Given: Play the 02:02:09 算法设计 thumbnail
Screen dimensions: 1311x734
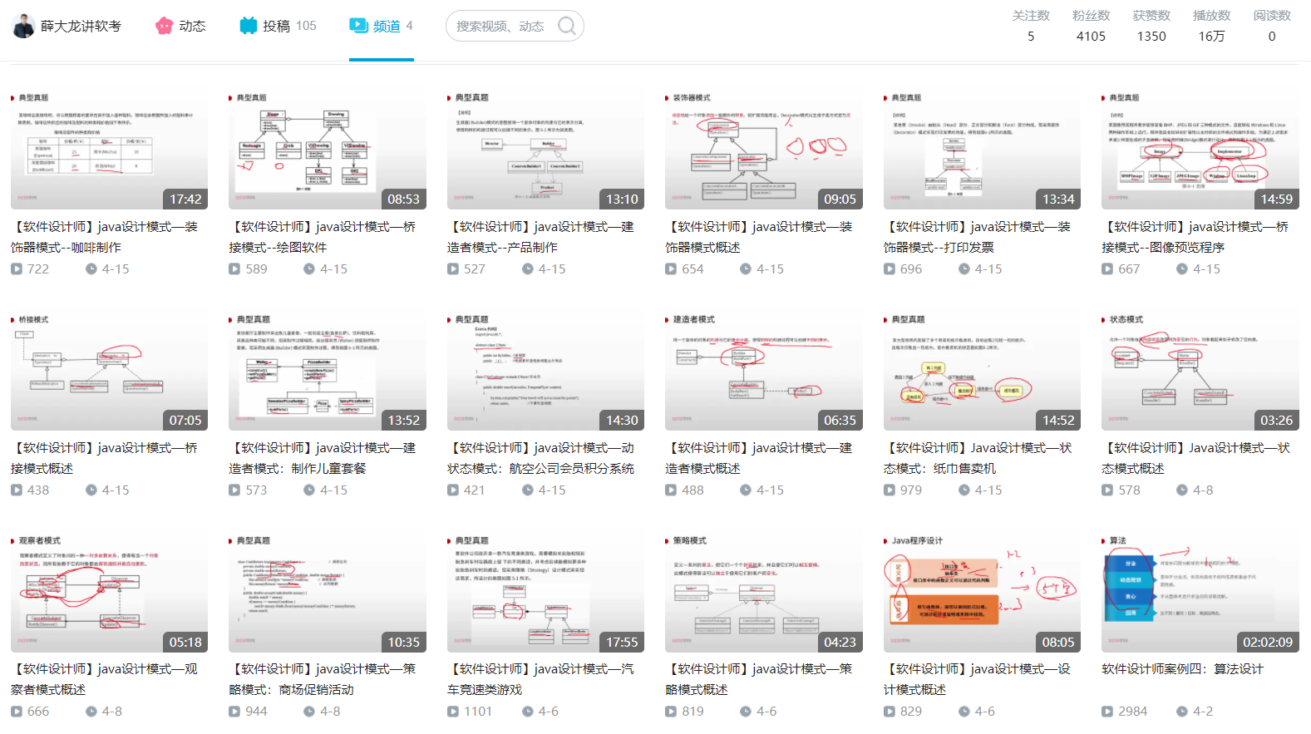Looking at the screenshot, I should tap(1200, 591).
